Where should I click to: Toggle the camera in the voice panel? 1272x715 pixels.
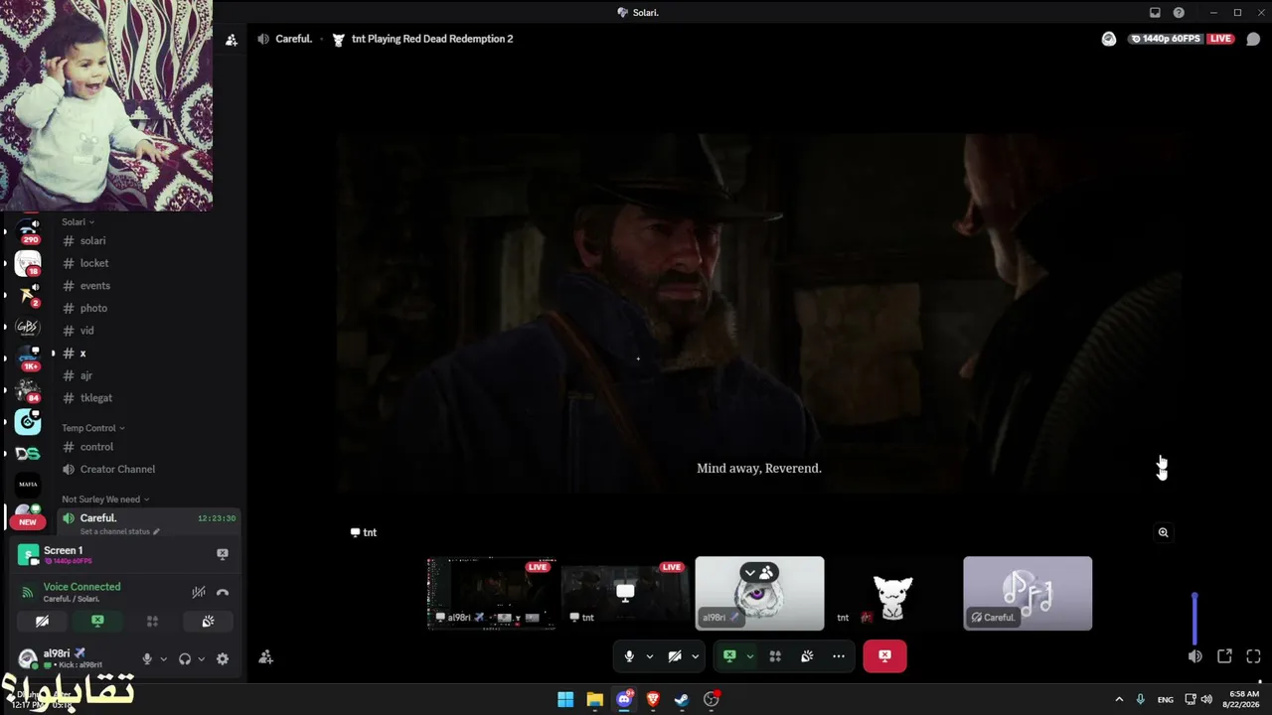coord(42,622)
